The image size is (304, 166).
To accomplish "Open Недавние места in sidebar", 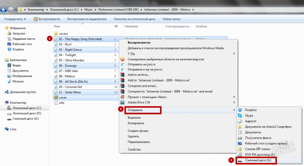I will (x=24, y=39).
